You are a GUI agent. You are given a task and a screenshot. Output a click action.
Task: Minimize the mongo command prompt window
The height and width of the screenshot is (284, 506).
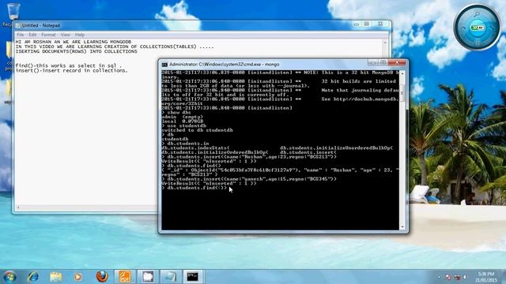click(372, 62)
